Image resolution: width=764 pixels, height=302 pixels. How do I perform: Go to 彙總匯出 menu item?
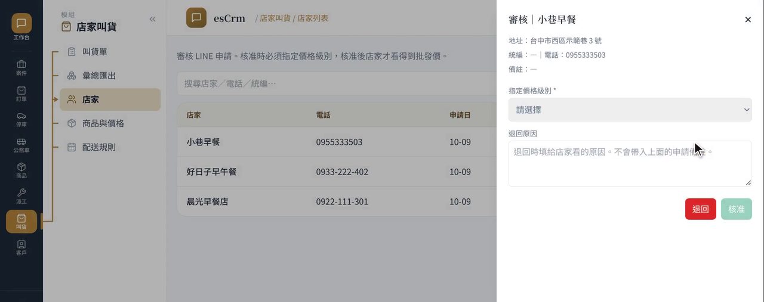tap(110, 76)
